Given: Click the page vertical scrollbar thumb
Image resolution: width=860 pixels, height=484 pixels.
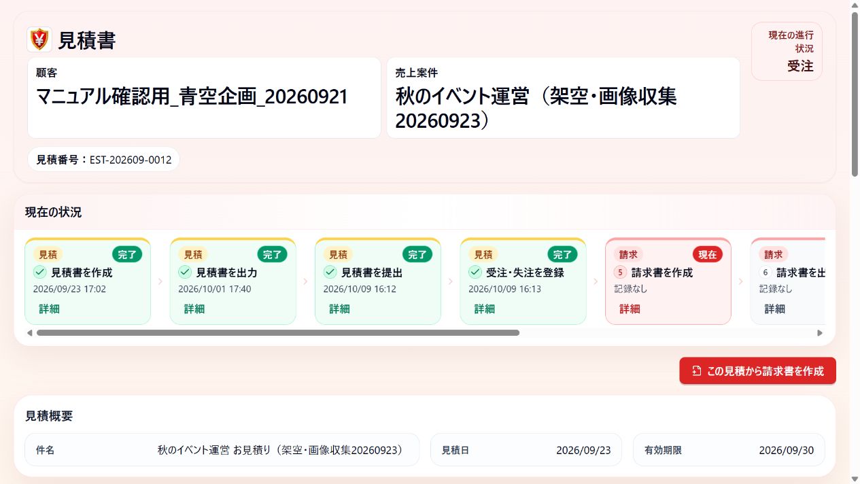Looking at the screenshot, I should 855,94.
